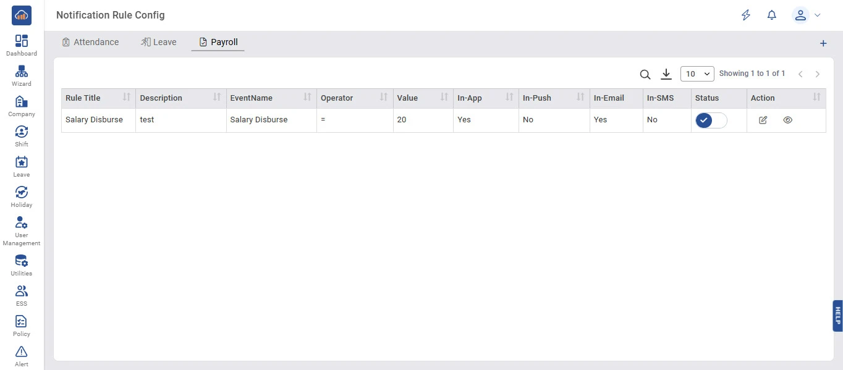Image resolution: width=843 pixels, height=370 pixels.
Task: Download the notification rules list
Action: 666,74
